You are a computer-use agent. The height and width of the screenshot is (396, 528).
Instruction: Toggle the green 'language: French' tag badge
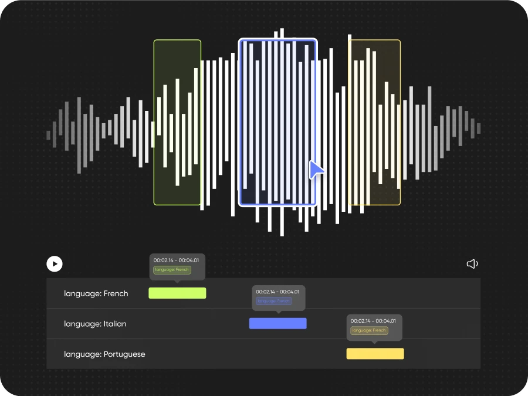171,270
